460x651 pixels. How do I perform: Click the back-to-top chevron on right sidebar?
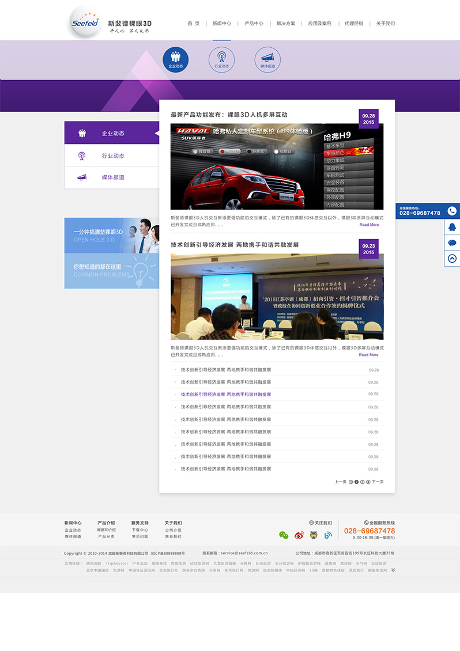[452, 259]
